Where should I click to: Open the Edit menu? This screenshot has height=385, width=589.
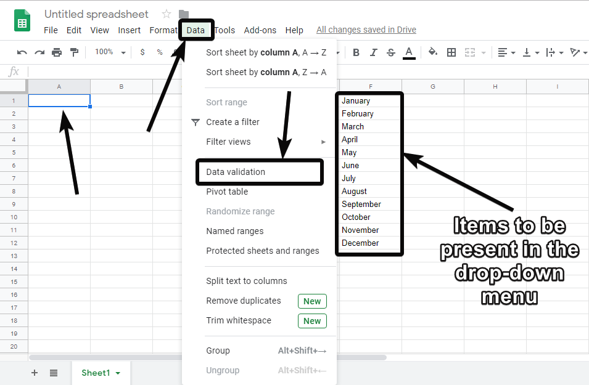pos(74,30)
